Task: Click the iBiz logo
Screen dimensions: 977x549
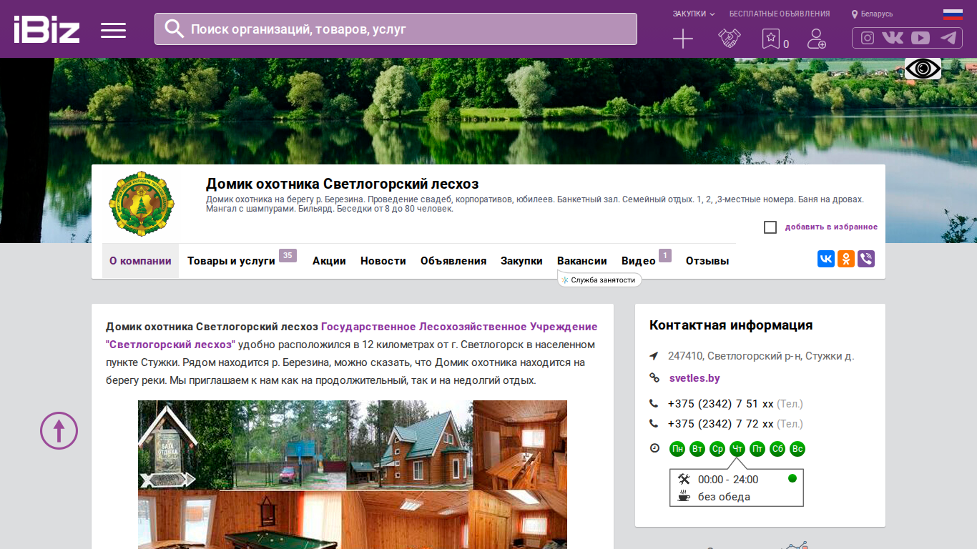Action: [46, 29]
